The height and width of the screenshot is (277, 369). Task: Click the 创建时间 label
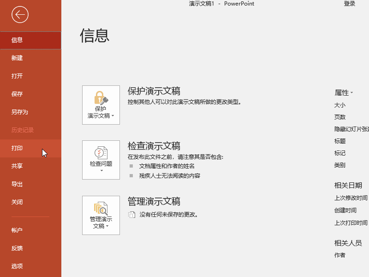pyautogui.click(x=345, y=211)
